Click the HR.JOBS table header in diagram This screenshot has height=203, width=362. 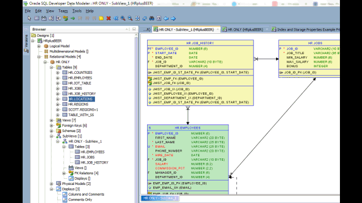coord(309,43)
